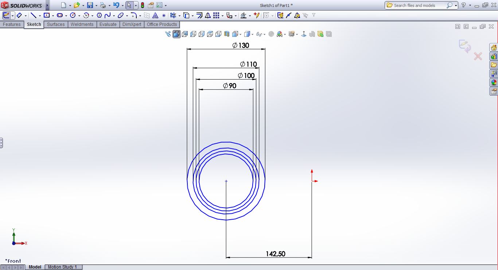Expand the Circle tool dropdown arrow
498x270 pixels.
[79, 16]
